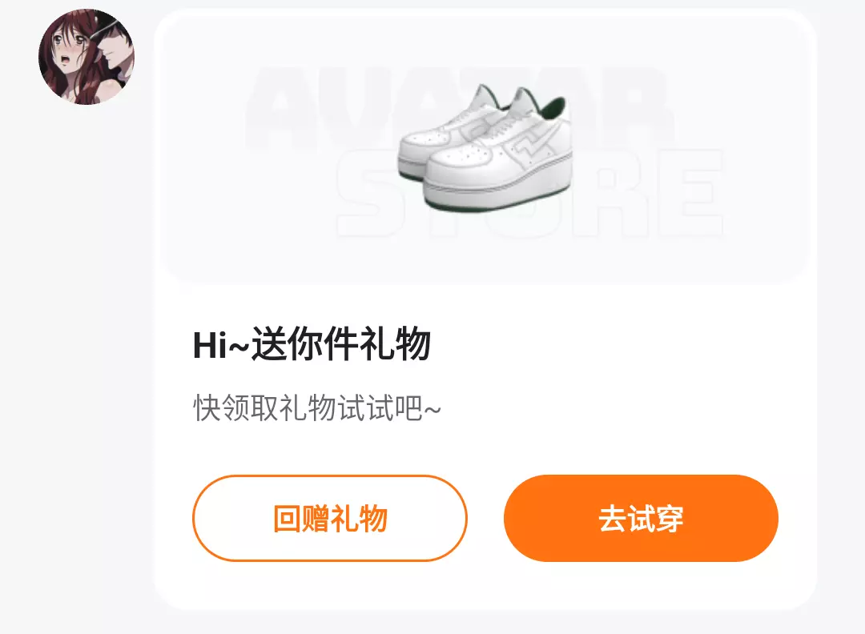Tap the 礼物 characters in the card title
This screenshot has height=634, width=865.
coord(396,344)
